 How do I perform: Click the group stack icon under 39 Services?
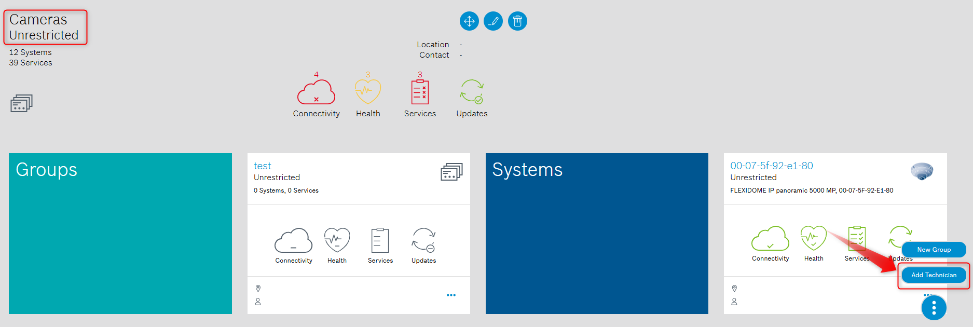pos(21,103)
